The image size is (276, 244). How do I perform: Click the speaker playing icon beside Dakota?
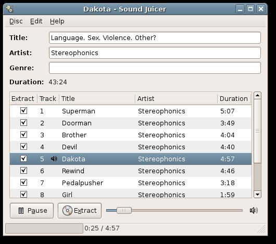pos(54,159)
